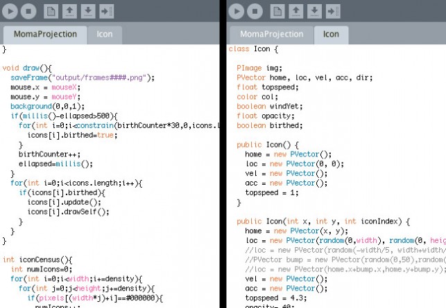Screen dimensions: 446x308
Task: Switch to MomaProjection tab in right window
Action: pos(272,35)
